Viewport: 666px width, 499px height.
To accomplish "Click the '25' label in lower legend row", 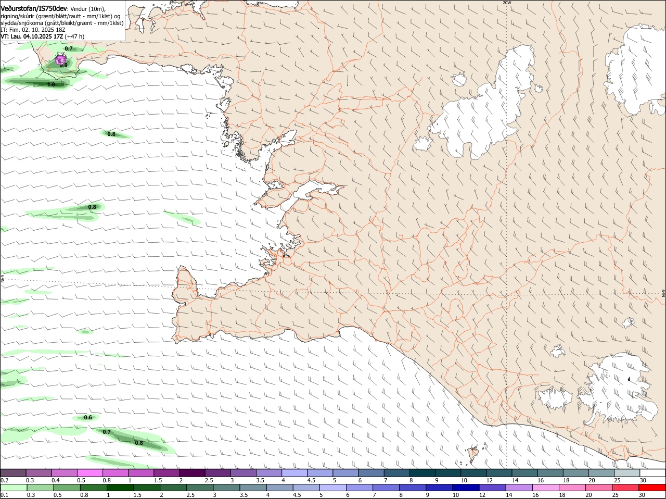I will tap(617, 495).
